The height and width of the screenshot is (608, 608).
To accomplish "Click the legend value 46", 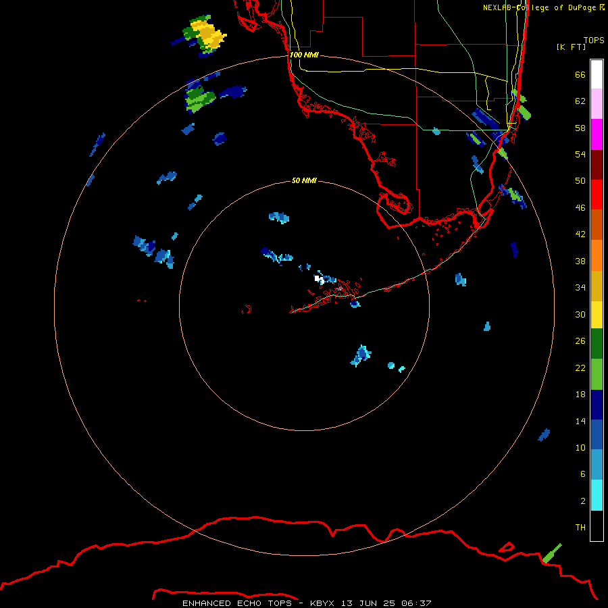I will pyautogui.click(x=580, y=208).
